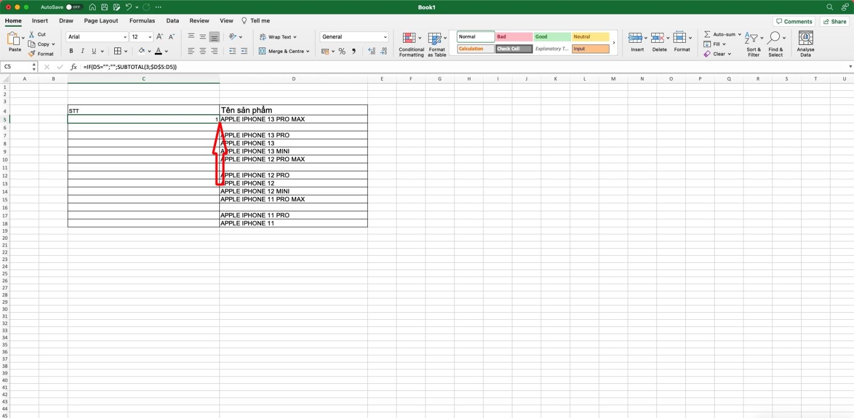Viewport: 854px width, 418px height.
Task: Click the Redo icon in title bar
Action: [x=146, y=7]
